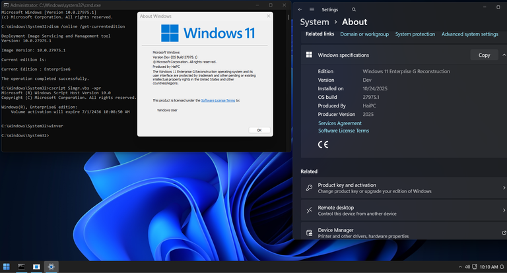
Task: Open Services Agreement link
Action: click(340, 123)
